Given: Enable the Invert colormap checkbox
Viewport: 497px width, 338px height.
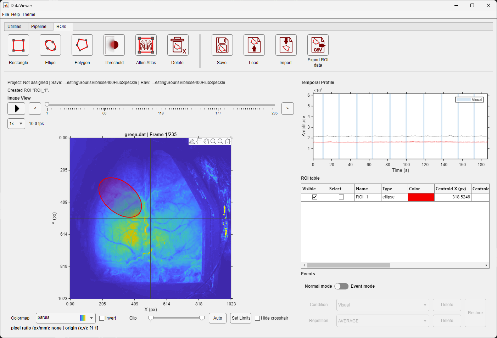Looking at the screenshot, I should [102, 318].
